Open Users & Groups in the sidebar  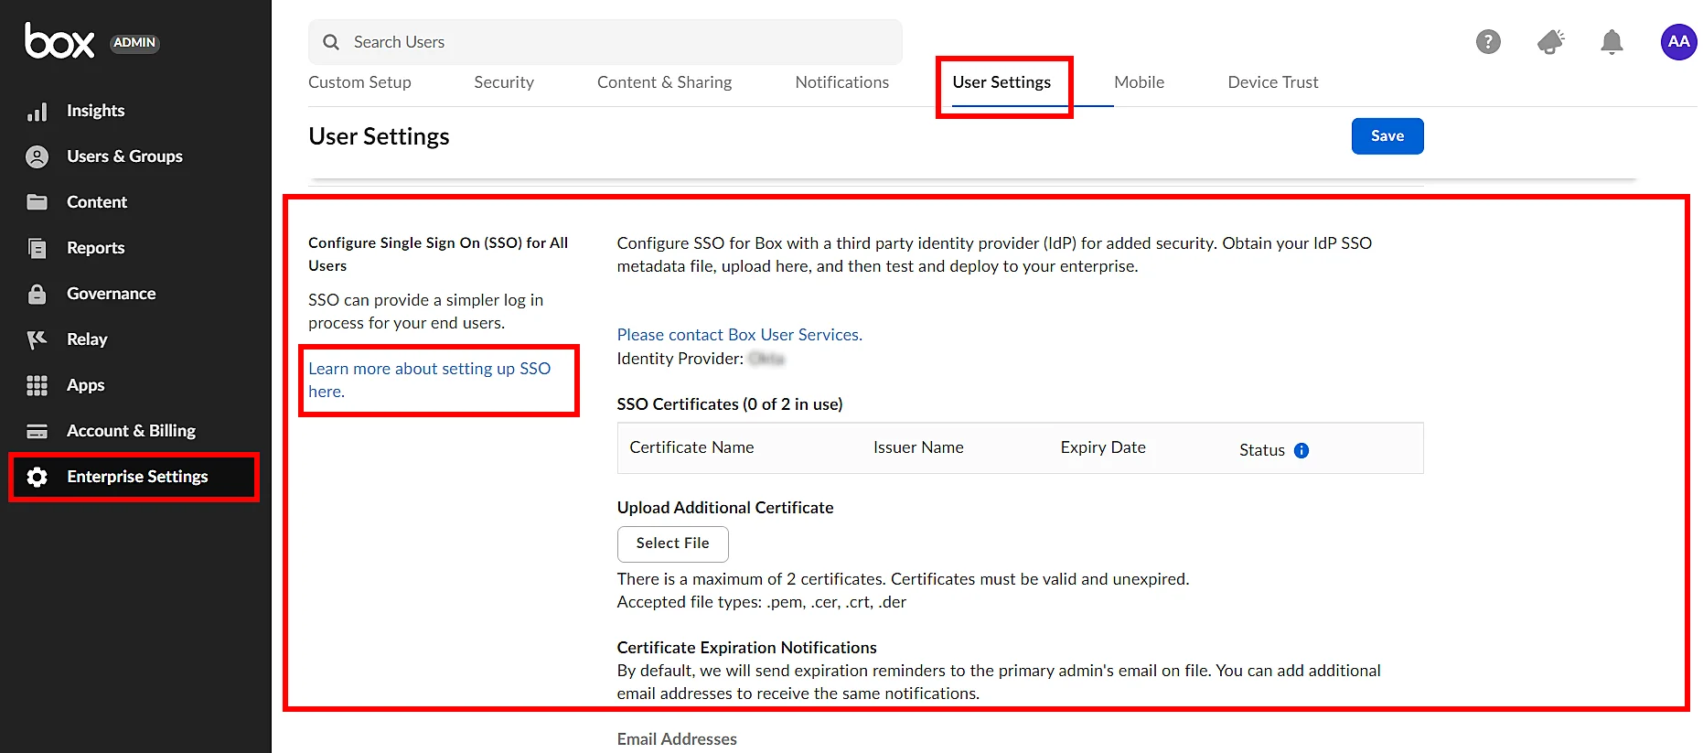124,156
